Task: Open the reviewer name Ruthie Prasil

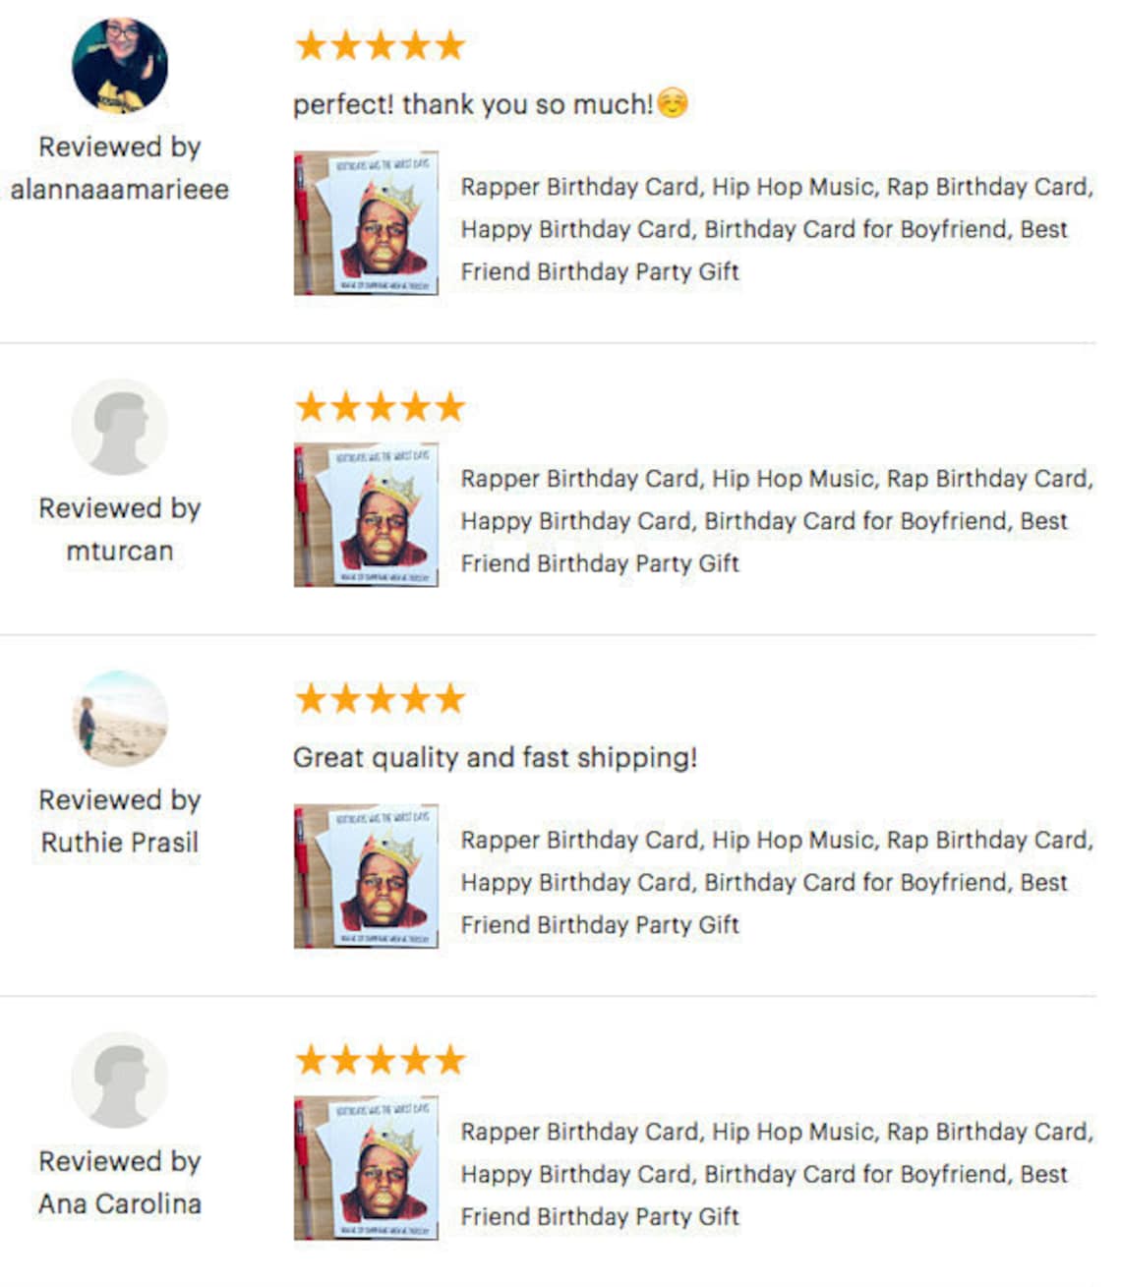Action: pos(120,843)
